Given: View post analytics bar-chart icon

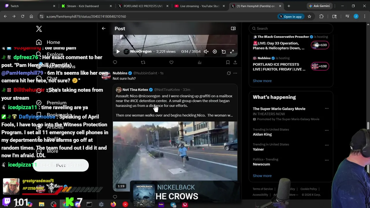Looking at the screenshot, I should pyautogui.click(x=199, y=62).
